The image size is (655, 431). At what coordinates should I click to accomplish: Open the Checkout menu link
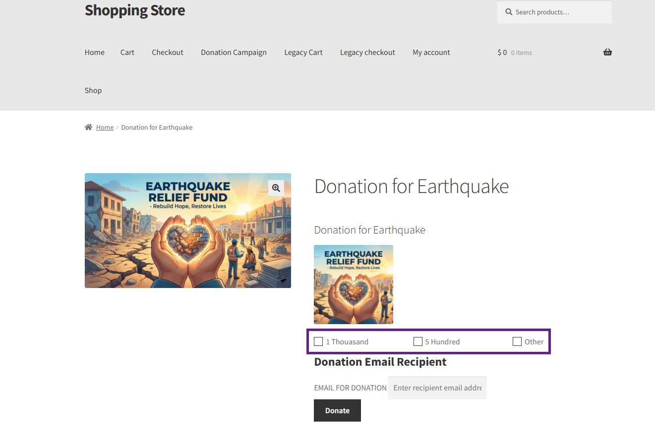168,52
